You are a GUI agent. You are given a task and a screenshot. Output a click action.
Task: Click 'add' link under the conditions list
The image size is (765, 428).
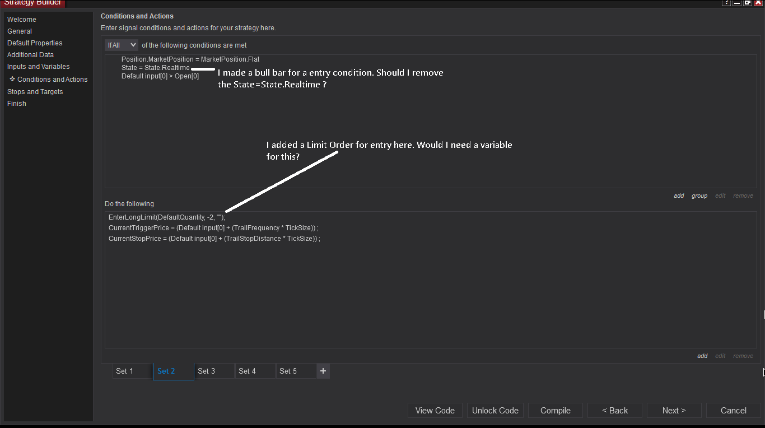[679, 196]
